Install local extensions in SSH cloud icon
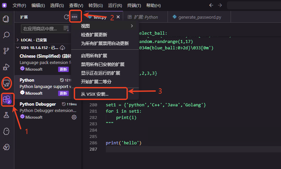Viewport: 281px width, 169px height. pyautogui.click(x=62, y=48)
